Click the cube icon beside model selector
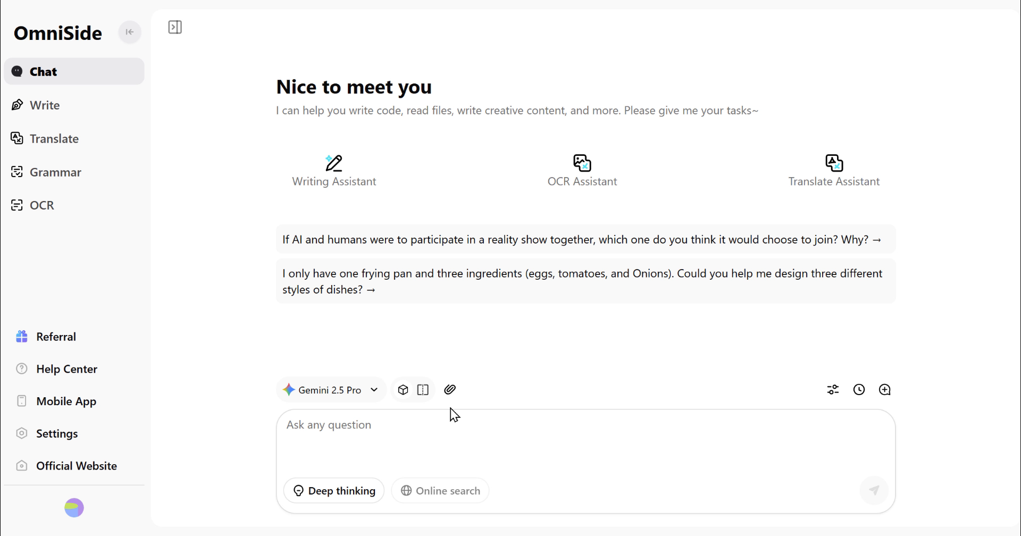1021x536 pixels. pos(403,390)
